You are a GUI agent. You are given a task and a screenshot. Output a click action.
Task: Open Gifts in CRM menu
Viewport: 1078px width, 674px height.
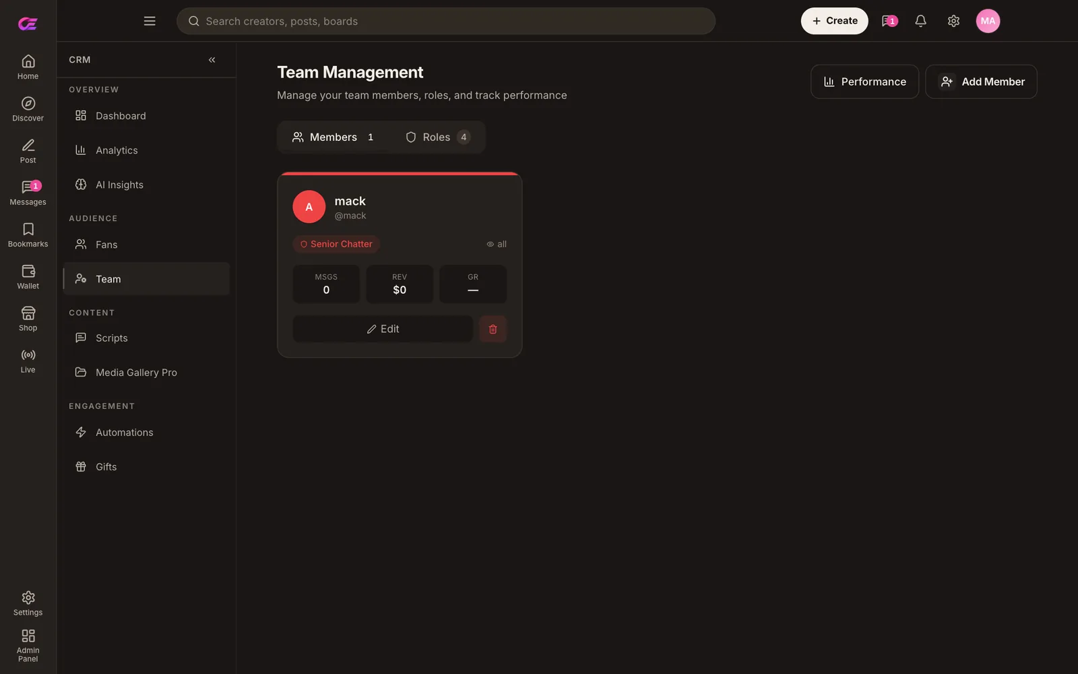tap(146, 466)
